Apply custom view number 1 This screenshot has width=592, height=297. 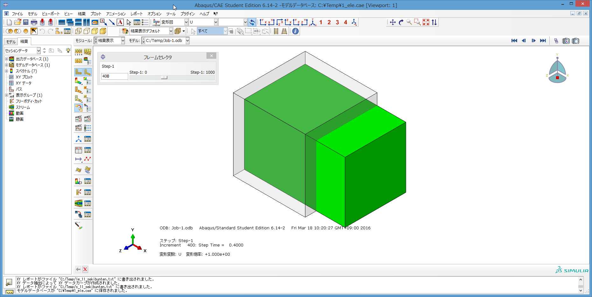(321, 22)
